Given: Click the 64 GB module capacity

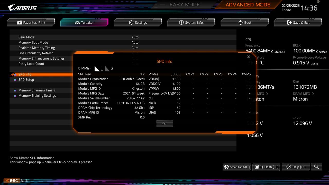Looking at the screenshot, I should point(140,84).
